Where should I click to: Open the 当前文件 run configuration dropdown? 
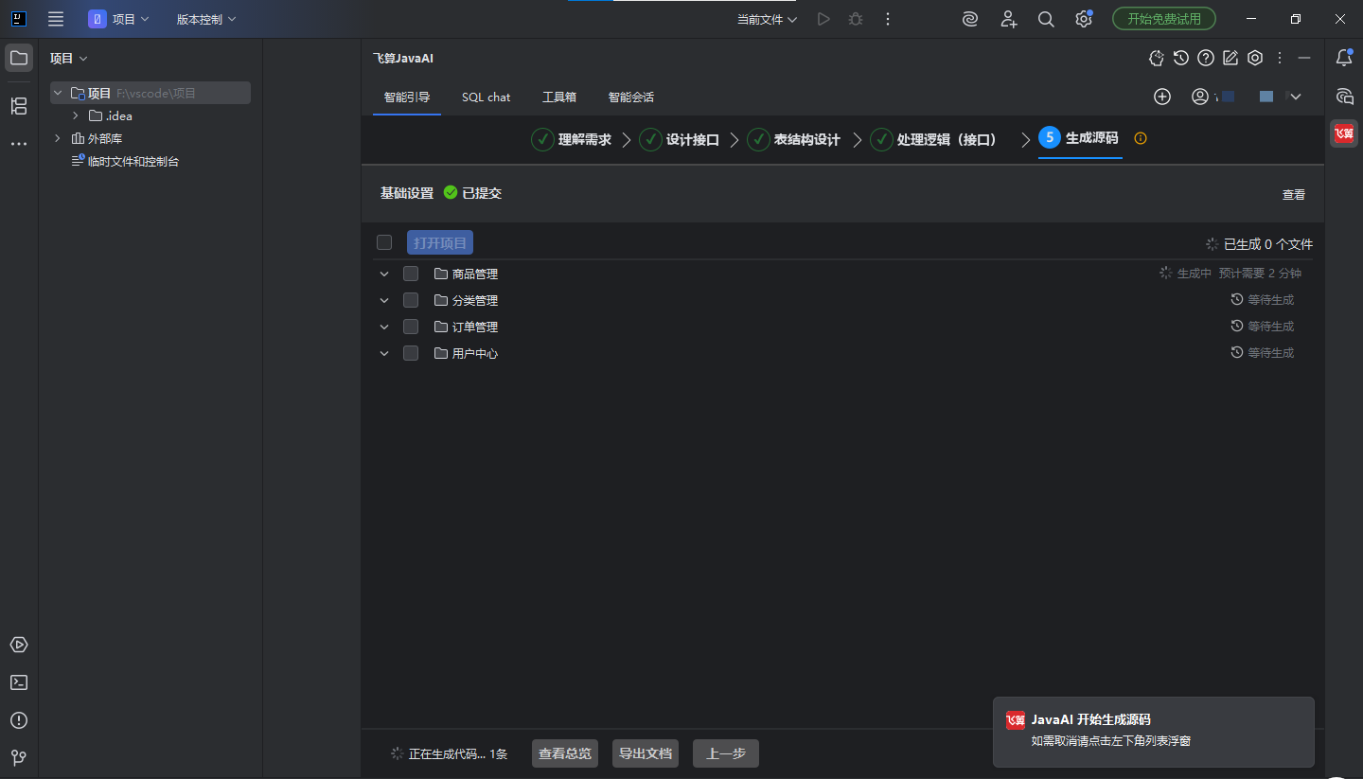click(x=767, y=19)
